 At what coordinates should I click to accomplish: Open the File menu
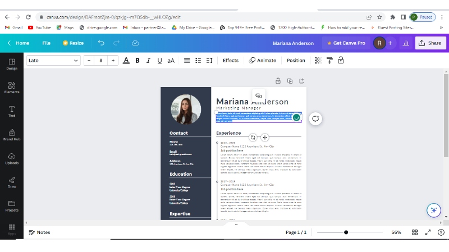pyautogui.click(x=46, y=43)
